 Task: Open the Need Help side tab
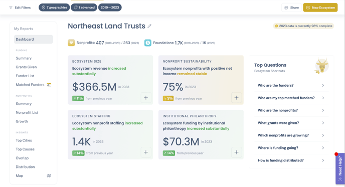pos(340,168)
